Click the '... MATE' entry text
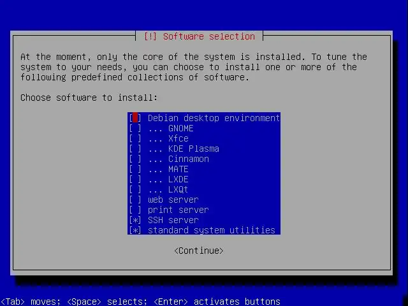This screenshot has height=306, width=408. (168, 169)
